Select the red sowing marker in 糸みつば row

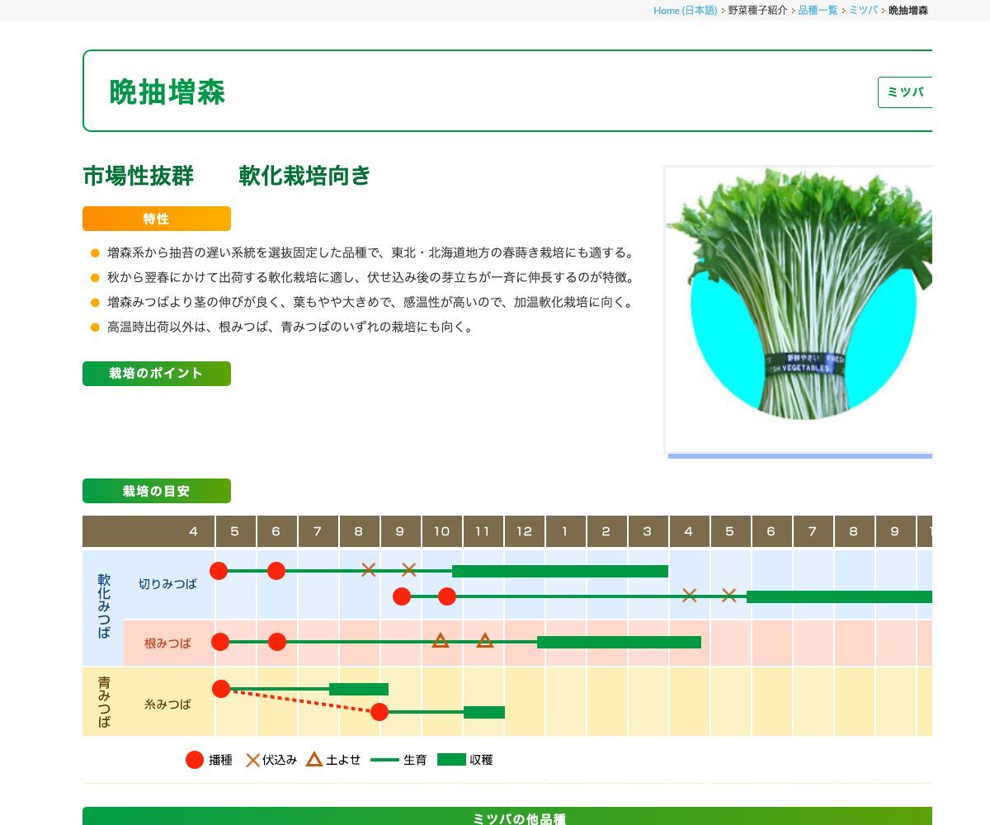click(x=220, y=690)
